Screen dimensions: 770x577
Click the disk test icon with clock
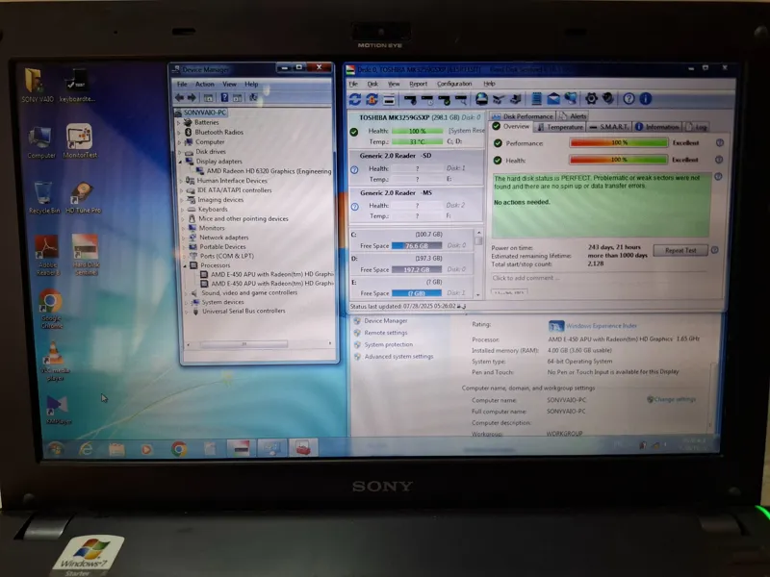[x=427, y=100]
